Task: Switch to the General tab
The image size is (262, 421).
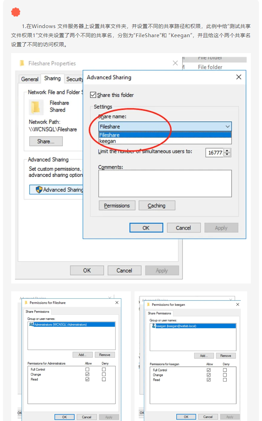Action: click(30, 79)
